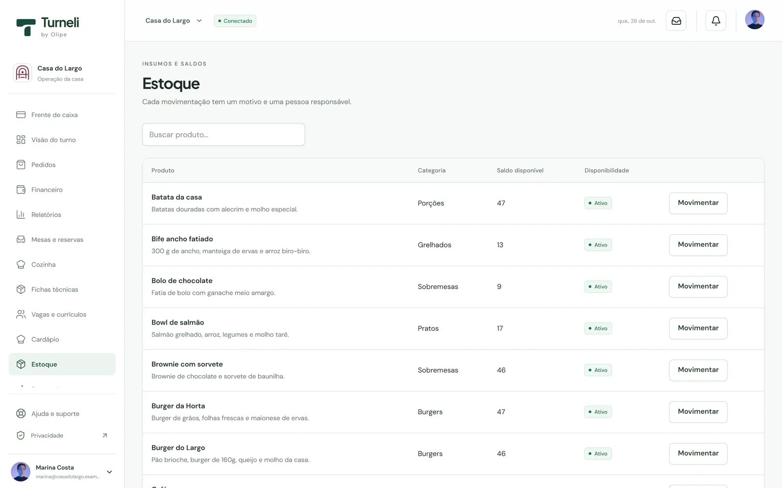
Task: Click the Casa do Largo sidebar venue card
Action: pos(62,73)
